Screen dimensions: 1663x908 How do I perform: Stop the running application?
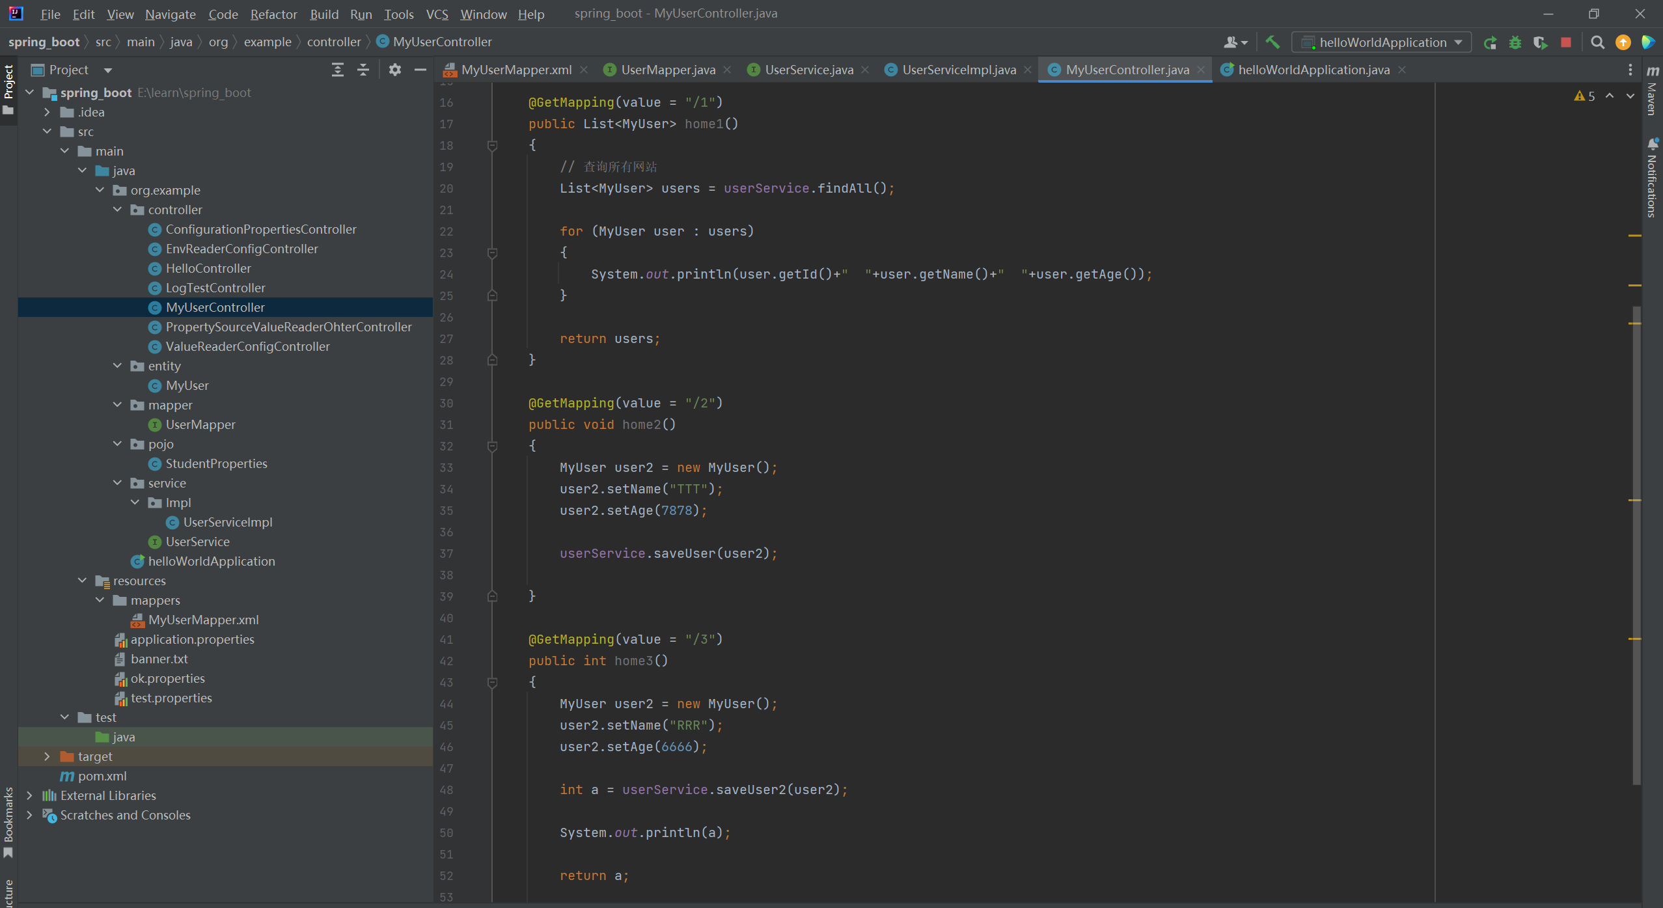tap(1566, 42)
